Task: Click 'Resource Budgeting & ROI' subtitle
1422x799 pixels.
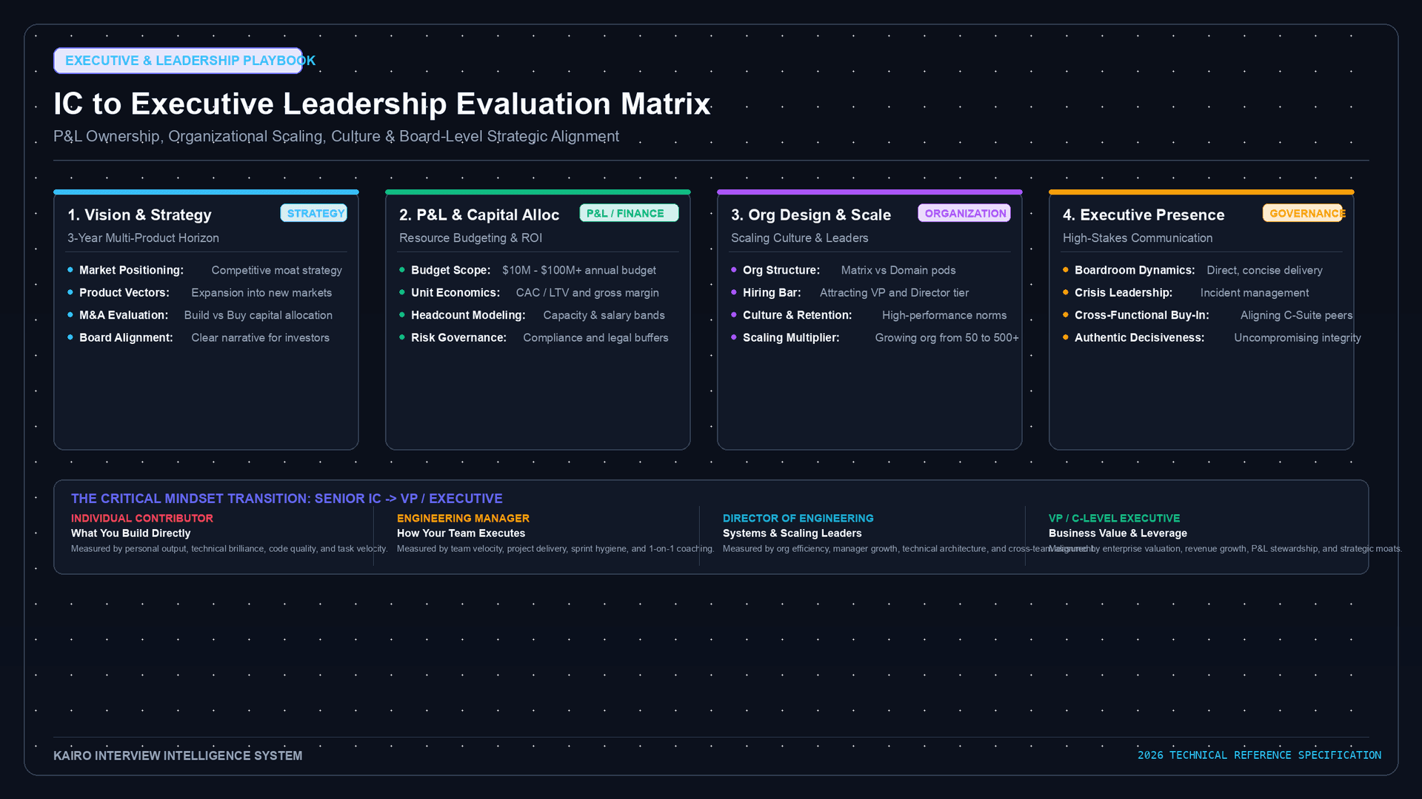Action: [x=470, y=238]
